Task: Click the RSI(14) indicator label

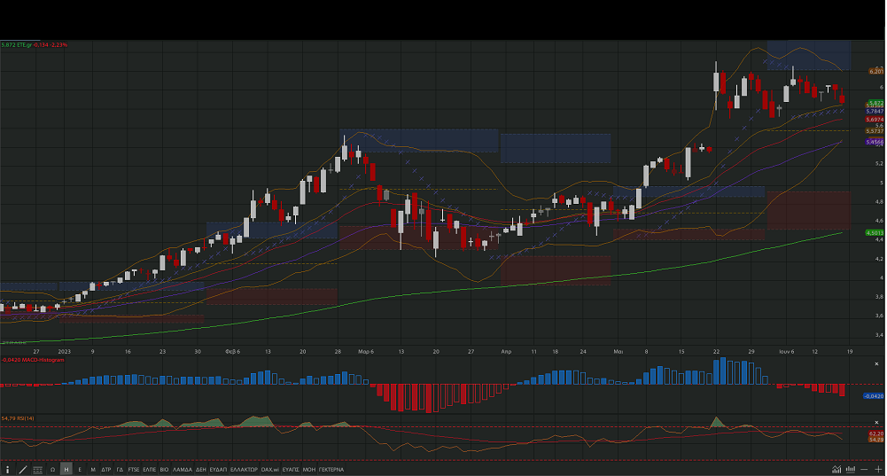Action: point(18,418)
